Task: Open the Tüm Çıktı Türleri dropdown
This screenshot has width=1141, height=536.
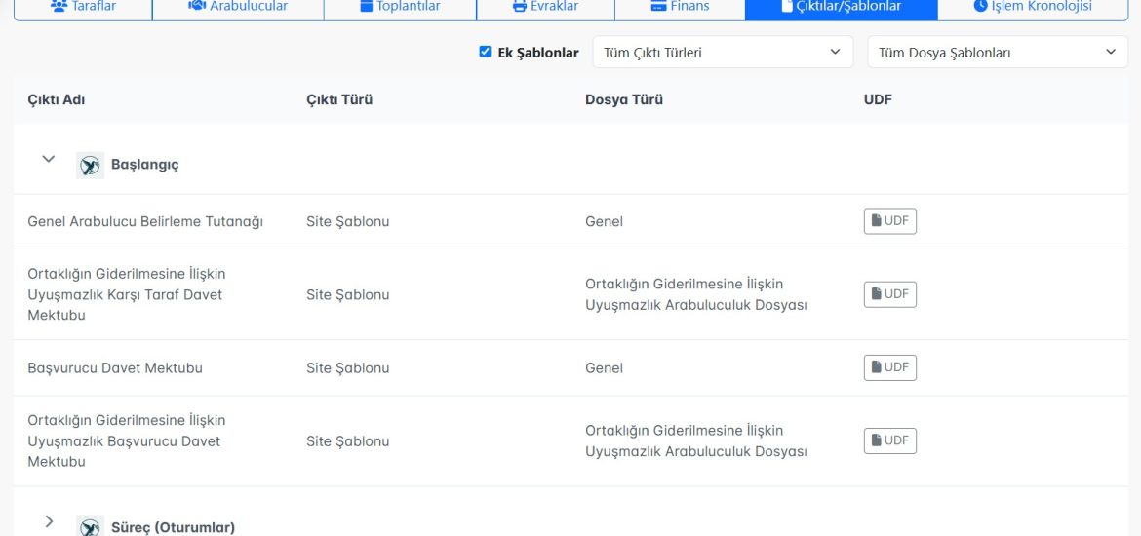Action: (x=722, y=53)
